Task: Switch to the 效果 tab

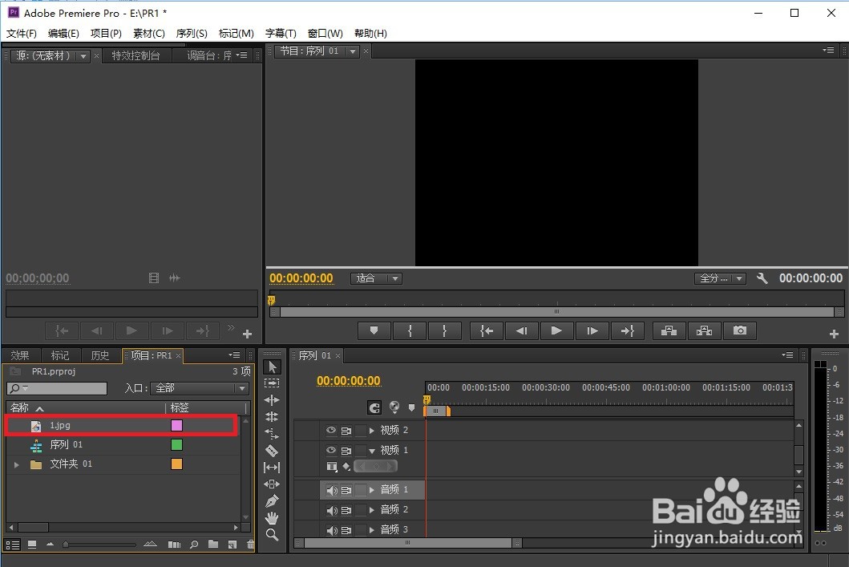Action: tap(20, 355)
